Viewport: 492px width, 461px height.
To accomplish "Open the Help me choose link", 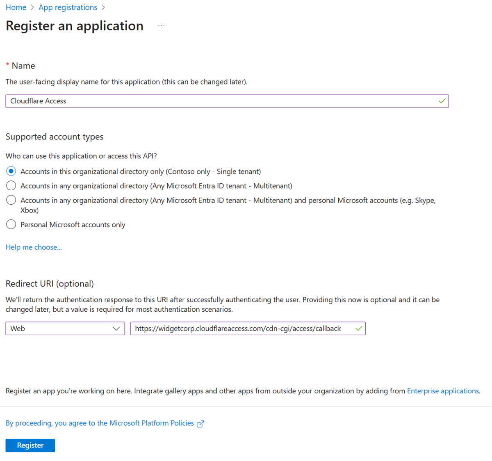I will pos(34,247).
